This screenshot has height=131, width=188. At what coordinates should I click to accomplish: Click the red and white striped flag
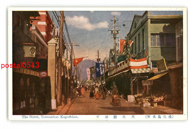click(x=138, y=63)
